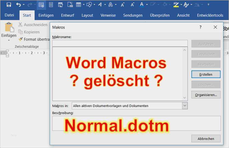Click the Abbrechen button

pyautogui.click(x=206, y=139)
